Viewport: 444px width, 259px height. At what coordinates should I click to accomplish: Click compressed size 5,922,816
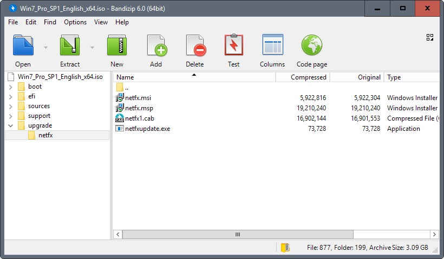click(313, 98)
